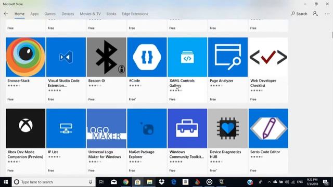Screen dimensions: 333x187
Task: Open Google Chrome from the taskbar
Action: [x=126, y=182]
